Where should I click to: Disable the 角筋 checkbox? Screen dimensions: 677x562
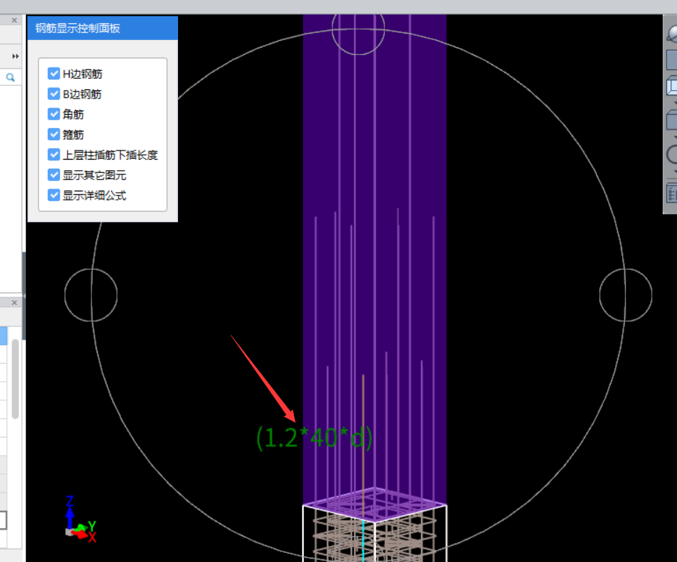tap(54, 114)
